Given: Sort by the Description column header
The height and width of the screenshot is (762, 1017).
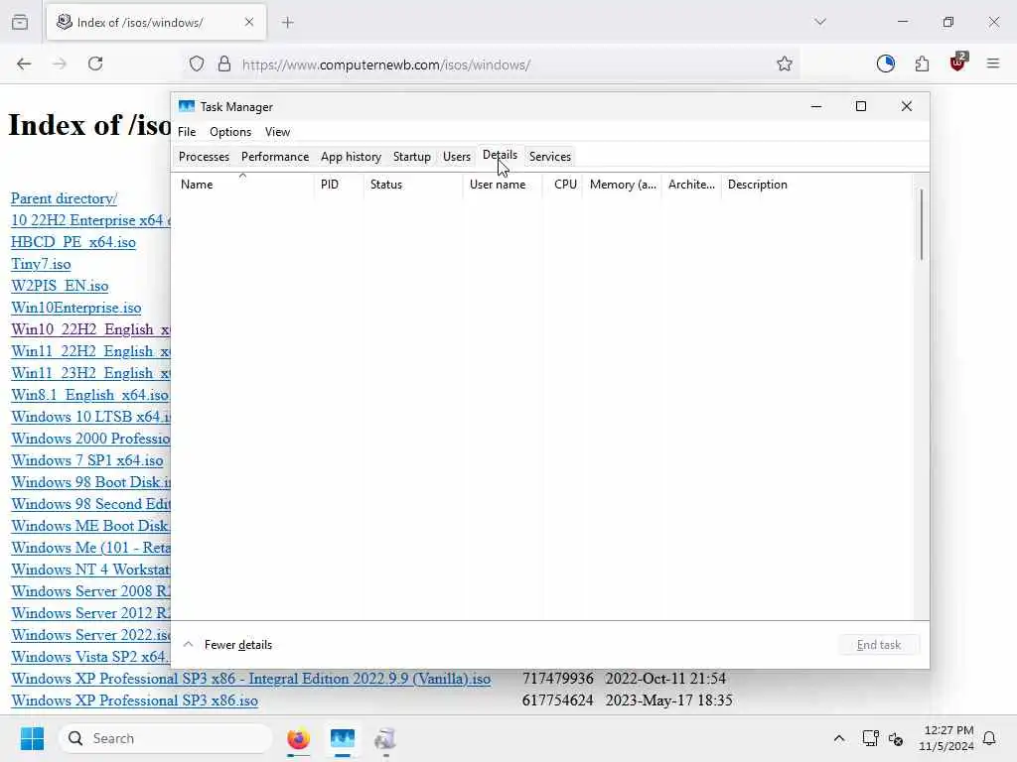Looking at the screenshot, I should pos(817,184).
